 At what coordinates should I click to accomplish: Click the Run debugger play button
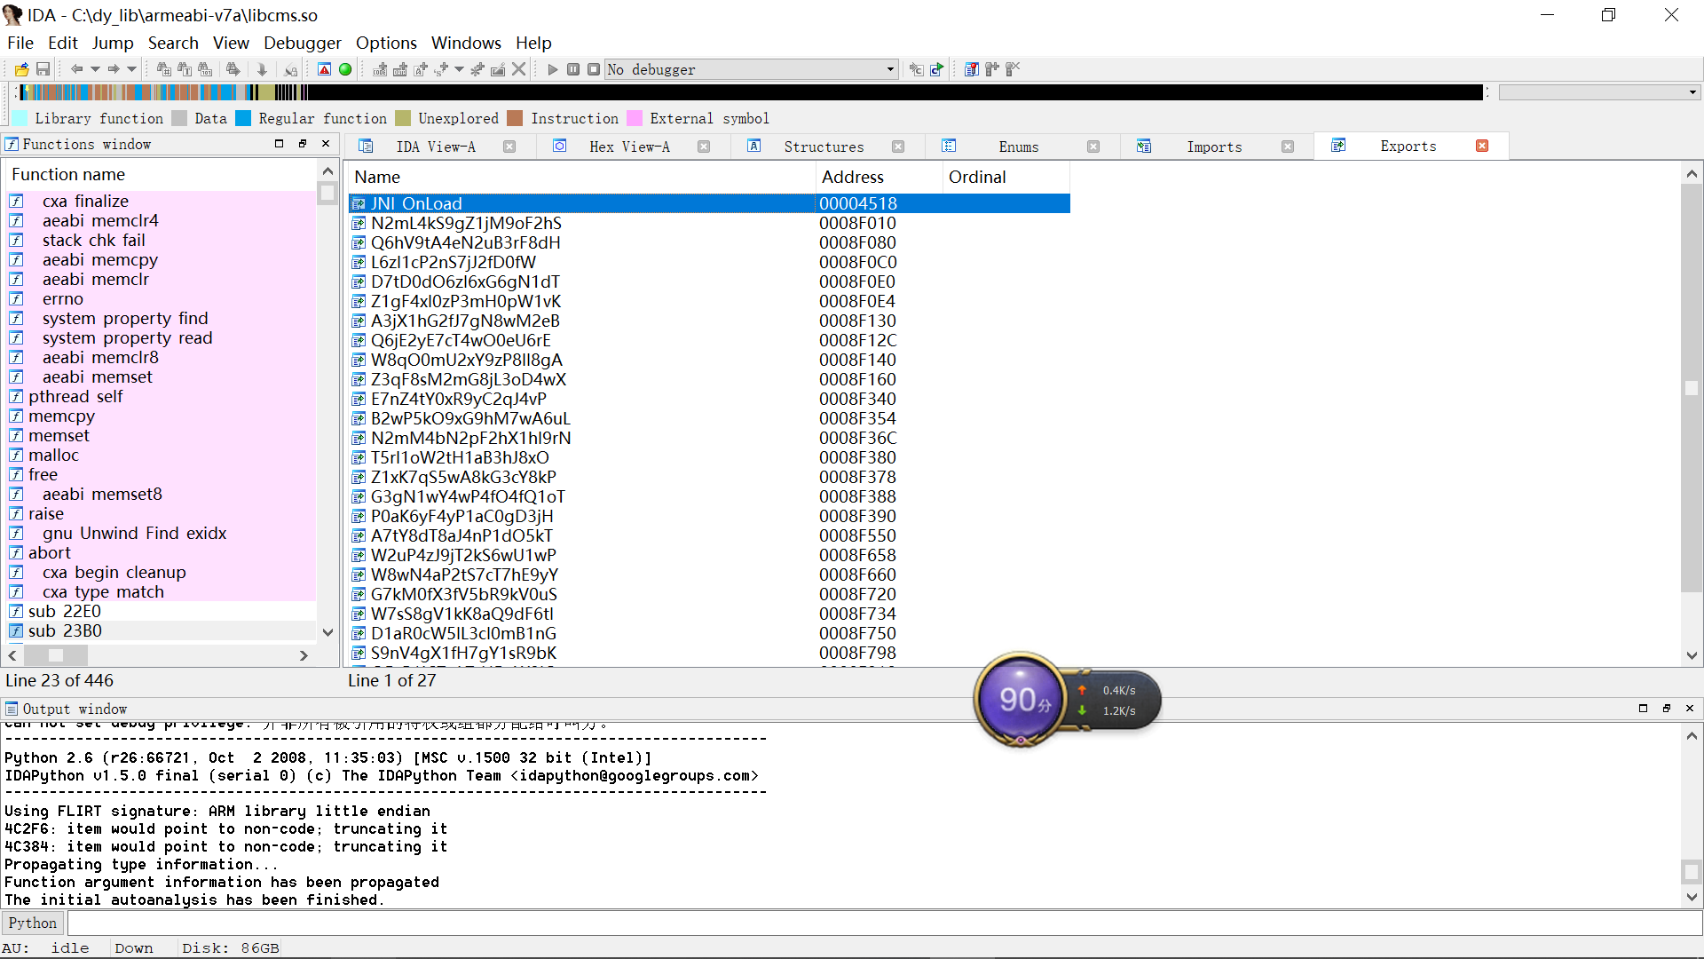(551, 69)
